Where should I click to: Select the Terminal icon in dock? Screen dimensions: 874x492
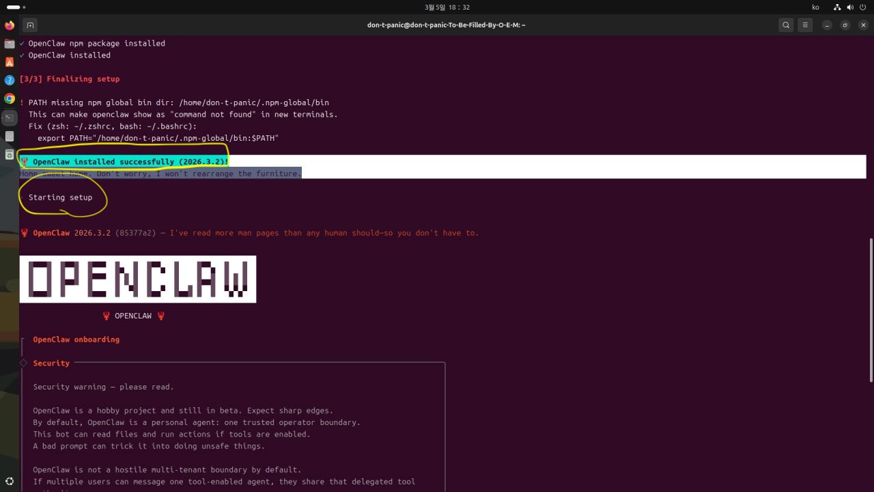click(10, 118)
